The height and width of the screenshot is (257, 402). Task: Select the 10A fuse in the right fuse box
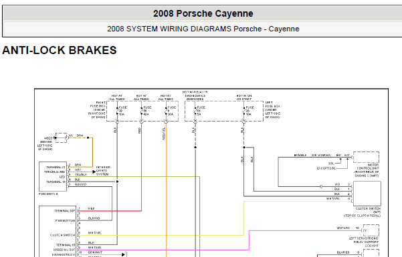(121, 111)
